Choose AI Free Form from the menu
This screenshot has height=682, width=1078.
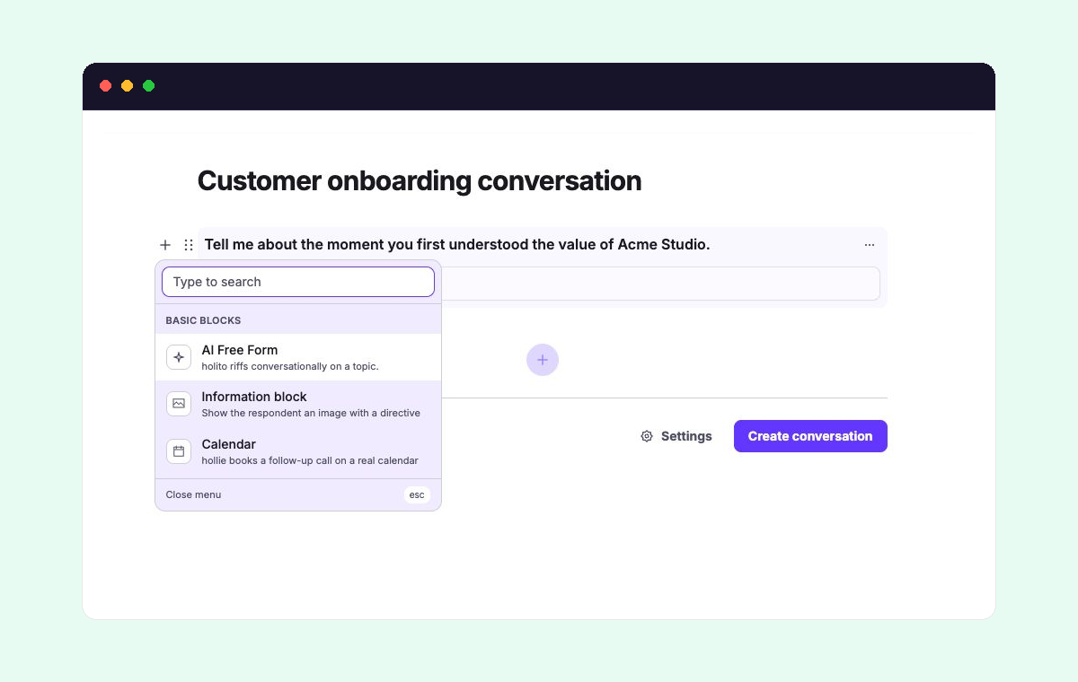[x=298, y=357]
